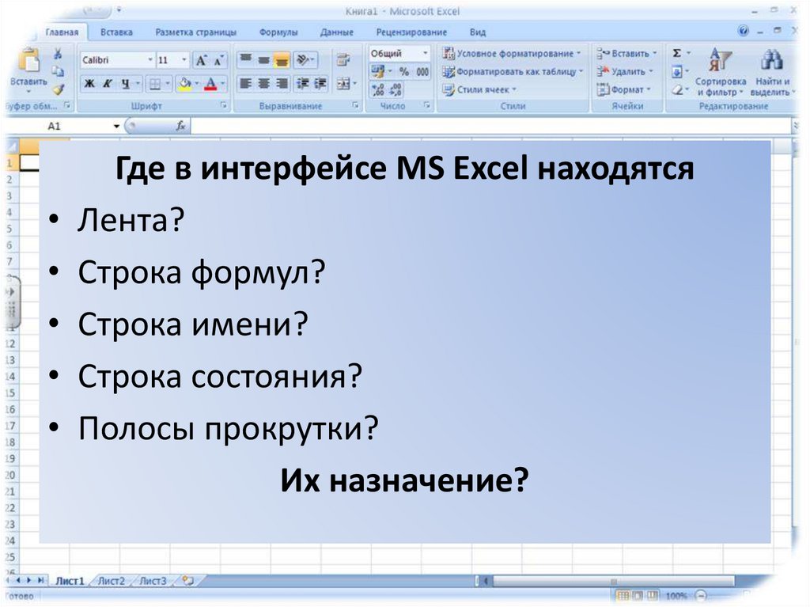
Task: Apply fill color bucket
Action: 185,84
